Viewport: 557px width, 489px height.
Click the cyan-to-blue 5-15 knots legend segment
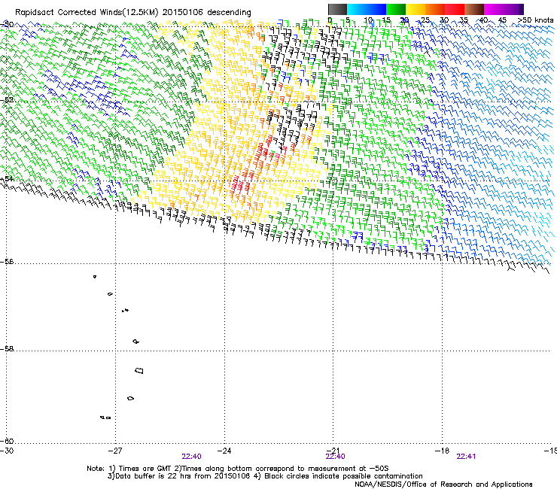[367, 9]
